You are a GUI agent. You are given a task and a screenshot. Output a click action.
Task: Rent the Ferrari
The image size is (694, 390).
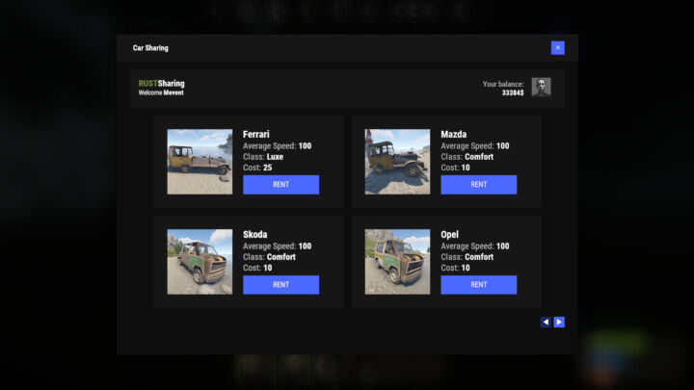click(280, 185)
